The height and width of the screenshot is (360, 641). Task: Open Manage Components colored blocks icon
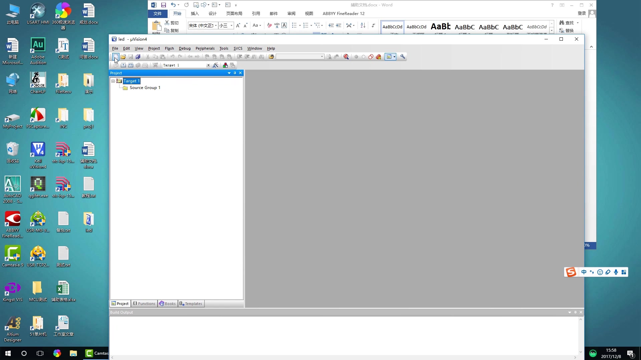pos(225,65)
